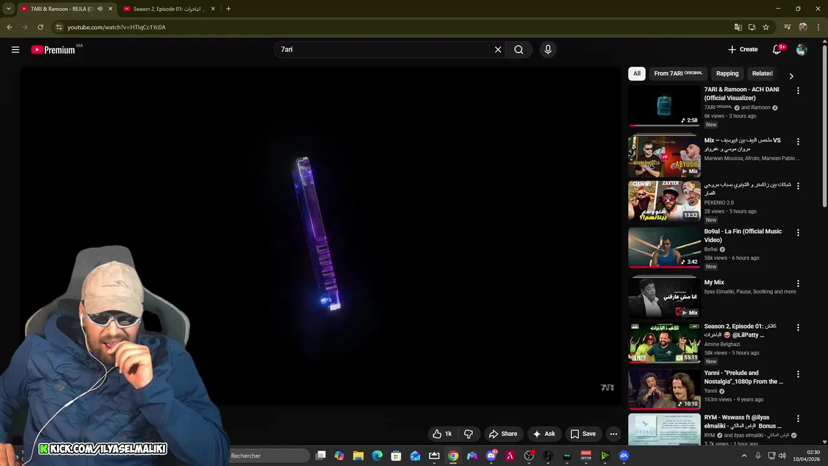Select the Related filter chip
The image size is (828, 466).
(762, 74)
